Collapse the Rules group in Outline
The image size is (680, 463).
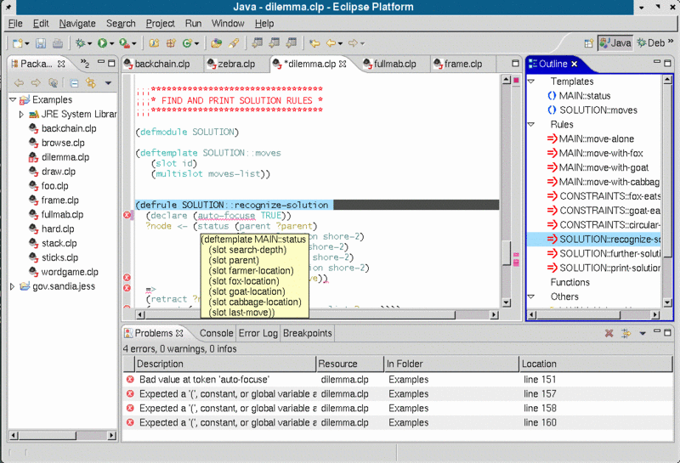point(531,124)
